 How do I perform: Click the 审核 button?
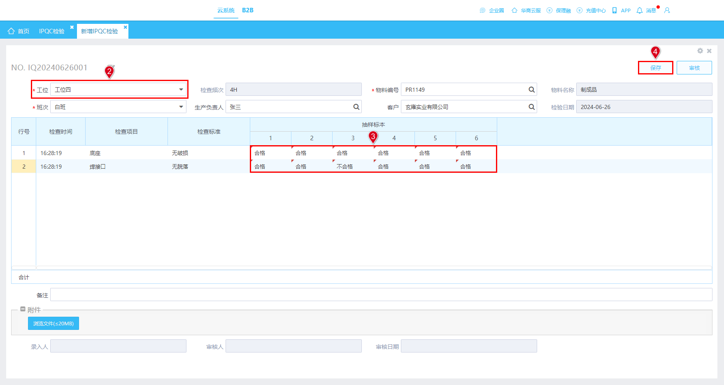[694, 68]
